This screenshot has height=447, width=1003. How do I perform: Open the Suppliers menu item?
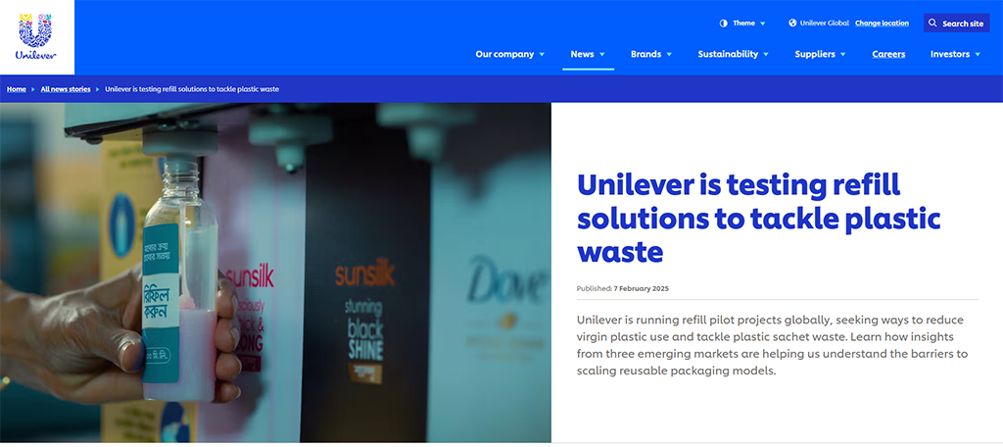pos(820,55)
